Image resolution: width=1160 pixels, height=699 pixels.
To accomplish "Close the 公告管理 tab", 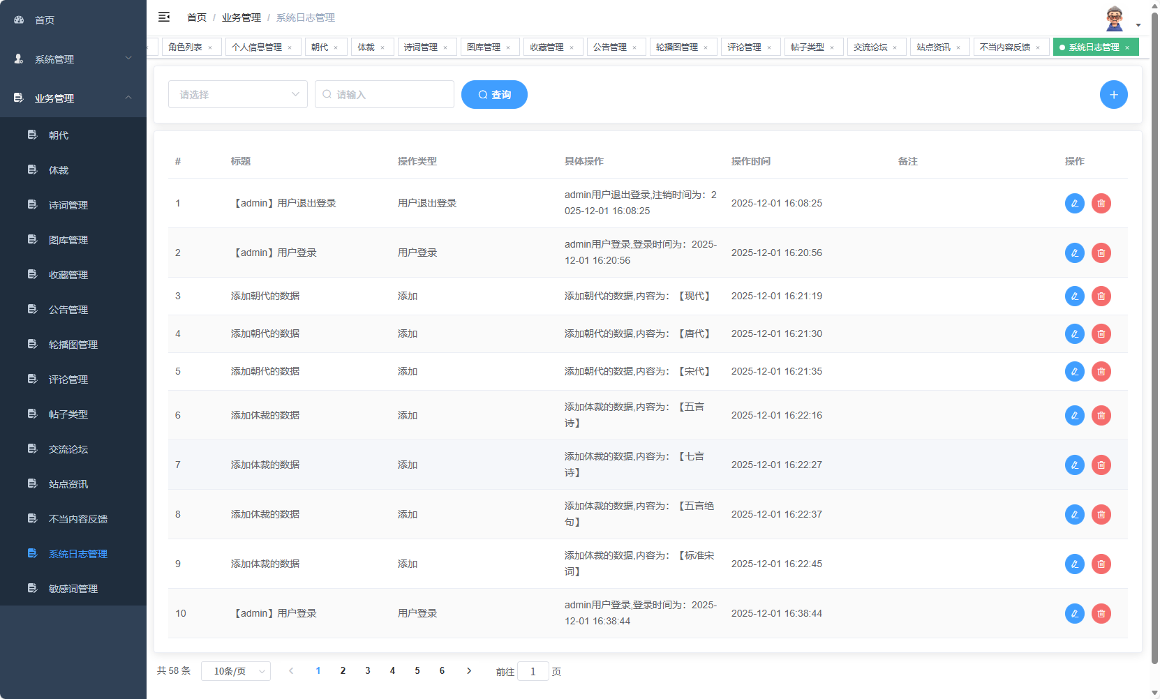I will point(634,47).
